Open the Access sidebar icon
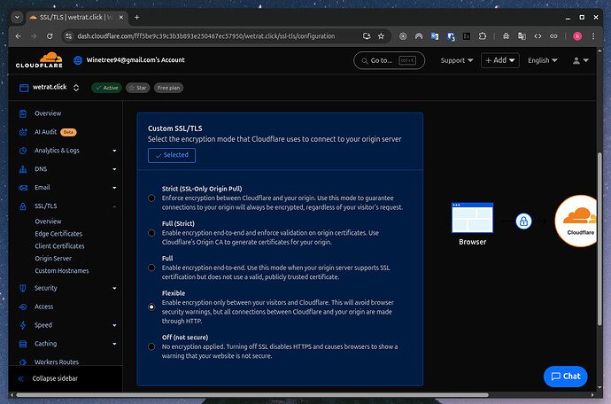This screenshot has height=404, width=611. 23,307
